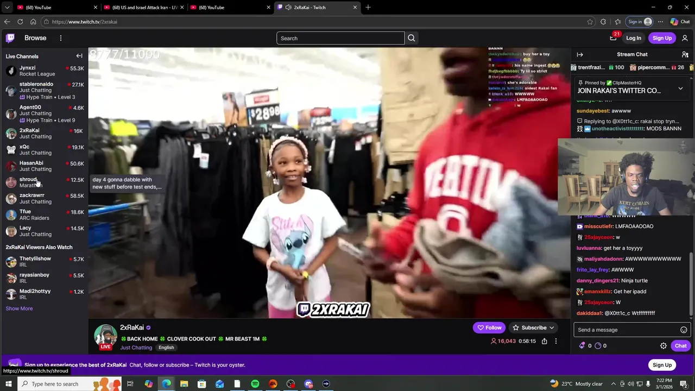This screenshot has width=695, height=391.
Task: Expand the list with Show More
Action: 19,308
